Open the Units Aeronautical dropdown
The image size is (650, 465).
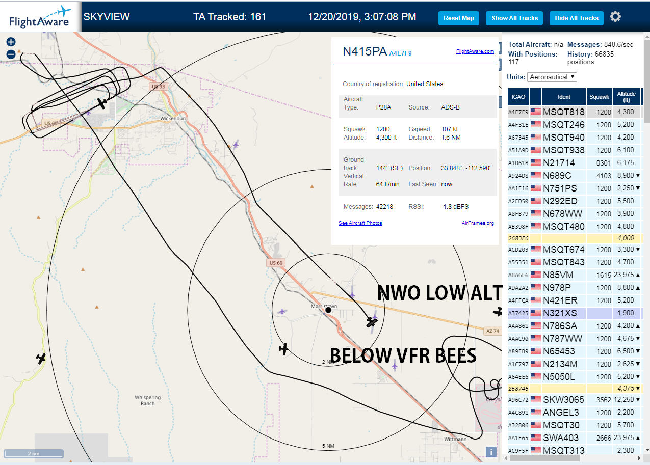tap(552, 77)
